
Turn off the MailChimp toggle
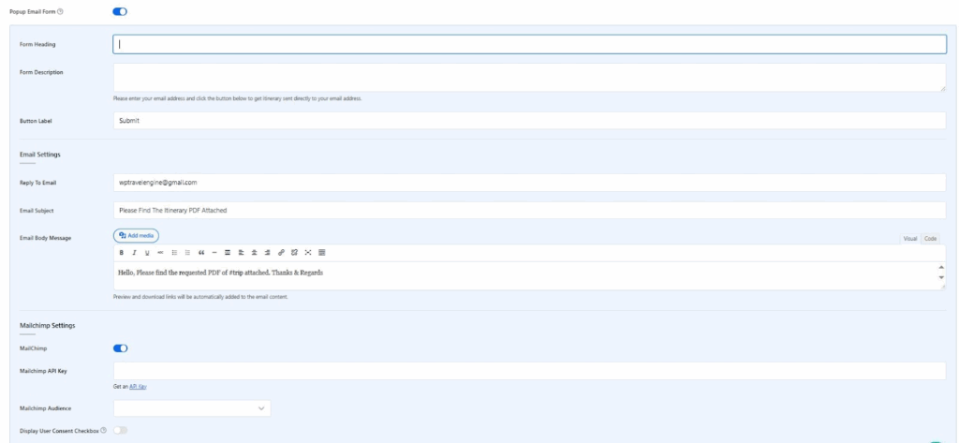tap(120, 348)
